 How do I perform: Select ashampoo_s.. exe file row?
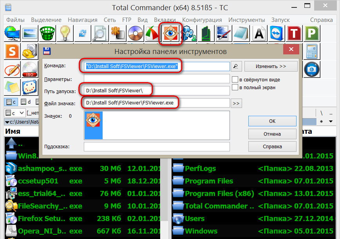(82, 168)
